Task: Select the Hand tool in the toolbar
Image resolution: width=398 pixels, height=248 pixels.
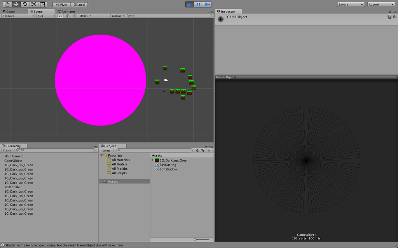Action: pos(7,4)
